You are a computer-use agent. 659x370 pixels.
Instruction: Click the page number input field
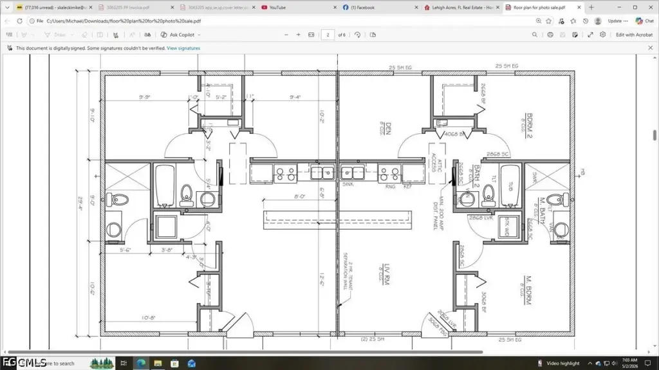pos(328,35)
